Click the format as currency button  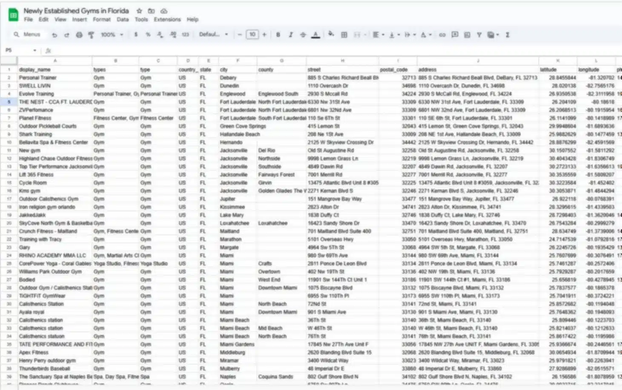136,35
